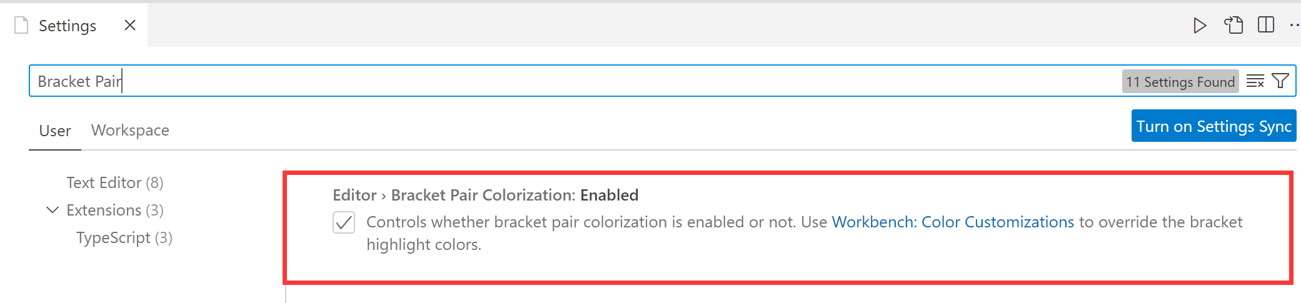Collapse the Extensions tree chevron
The width and height of the screenshot is (1301, 303).
[53, 210]
